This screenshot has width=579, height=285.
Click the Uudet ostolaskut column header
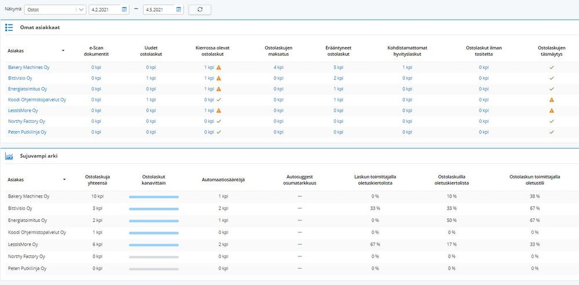(151, 51)
